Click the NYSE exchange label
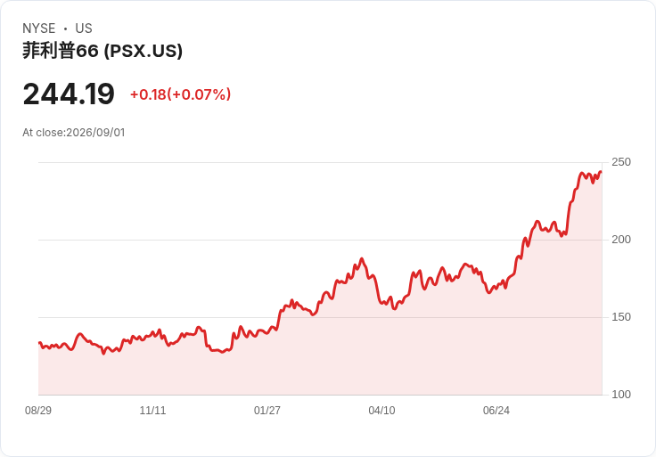Viewport: 656px width, 457px height. (39, 29)
